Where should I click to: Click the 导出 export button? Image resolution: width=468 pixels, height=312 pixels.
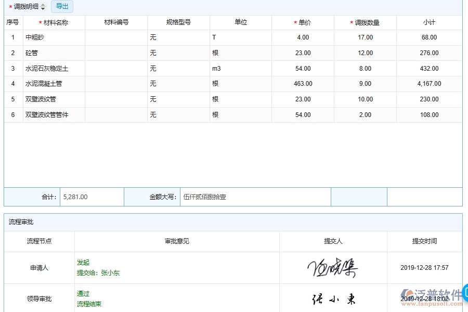[x=62, y=6]
